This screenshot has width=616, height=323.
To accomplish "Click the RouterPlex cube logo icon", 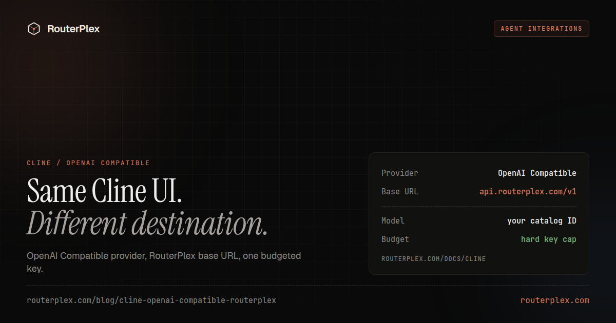I will click(34, 29).
